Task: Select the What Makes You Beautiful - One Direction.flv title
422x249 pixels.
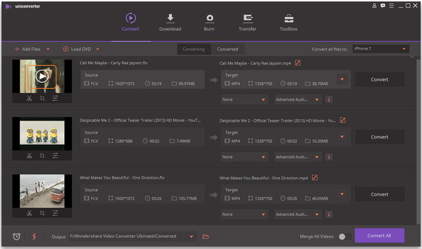Action: point(122,178)
